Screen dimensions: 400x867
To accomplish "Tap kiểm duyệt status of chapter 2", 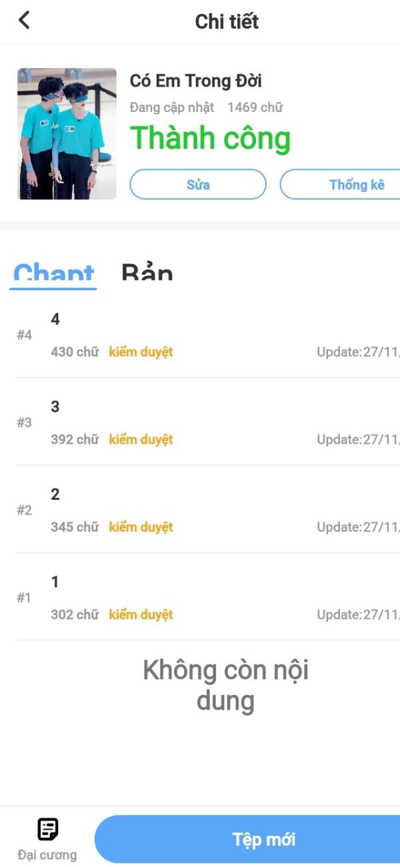I will pos(141,527).
